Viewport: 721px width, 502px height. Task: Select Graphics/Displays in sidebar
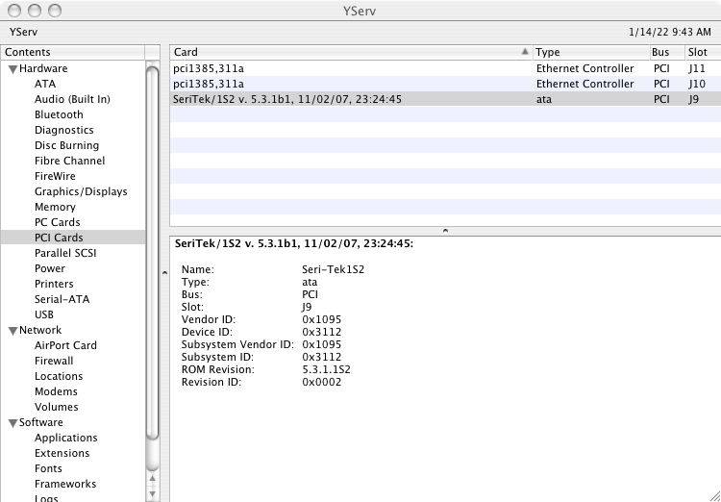pyautogui.click(x=81, y=191)
